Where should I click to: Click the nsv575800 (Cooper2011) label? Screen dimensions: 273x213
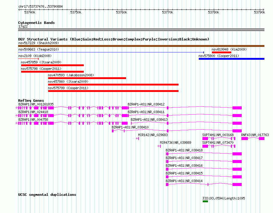tap(219, 56)
